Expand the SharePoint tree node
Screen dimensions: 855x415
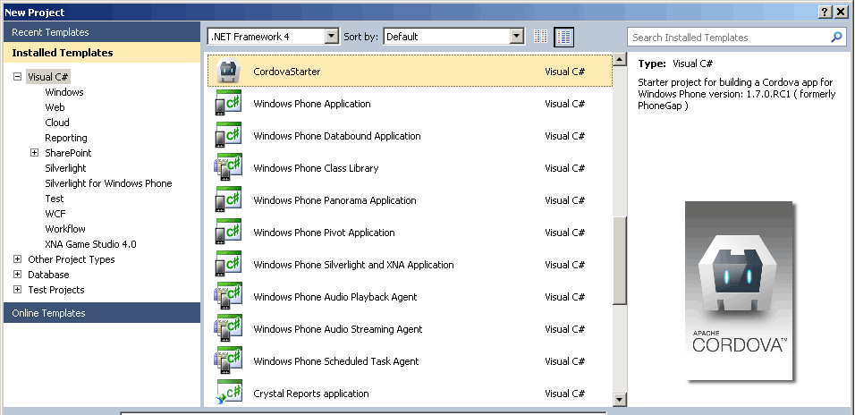coord(34,153)
